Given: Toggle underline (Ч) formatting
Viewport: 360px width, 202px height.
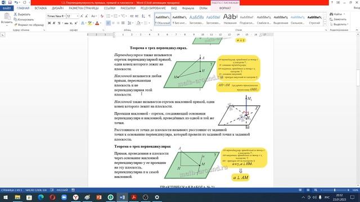Looking at the screenshot, I should coord(60,23).
